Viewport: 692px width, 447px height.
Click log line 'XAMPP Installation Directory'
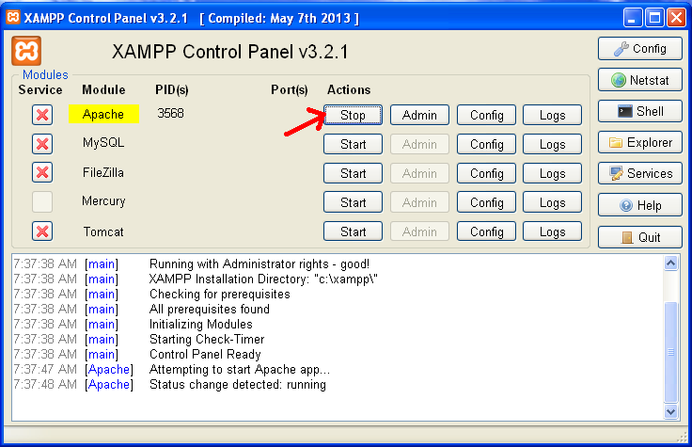tap(263, 279)
